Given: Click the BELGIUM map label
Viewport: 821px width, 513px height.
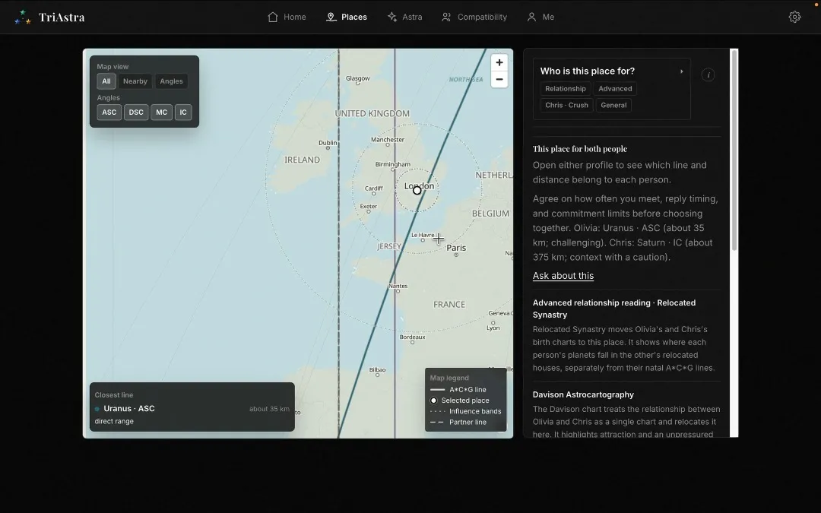Looking at the screenshot, I should (x=490, y=213).
